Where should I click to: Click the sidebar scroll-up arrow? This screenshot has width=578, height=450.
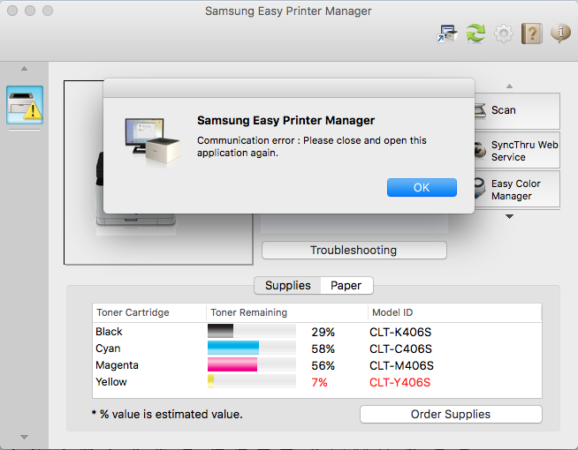pyautogui.click(x=25, y=69)
